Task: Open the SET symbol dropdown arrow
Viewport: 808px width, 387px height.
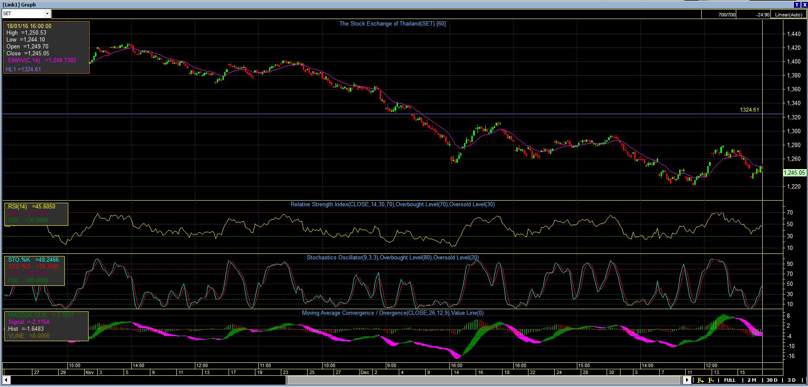Action: tap(47, 14)
